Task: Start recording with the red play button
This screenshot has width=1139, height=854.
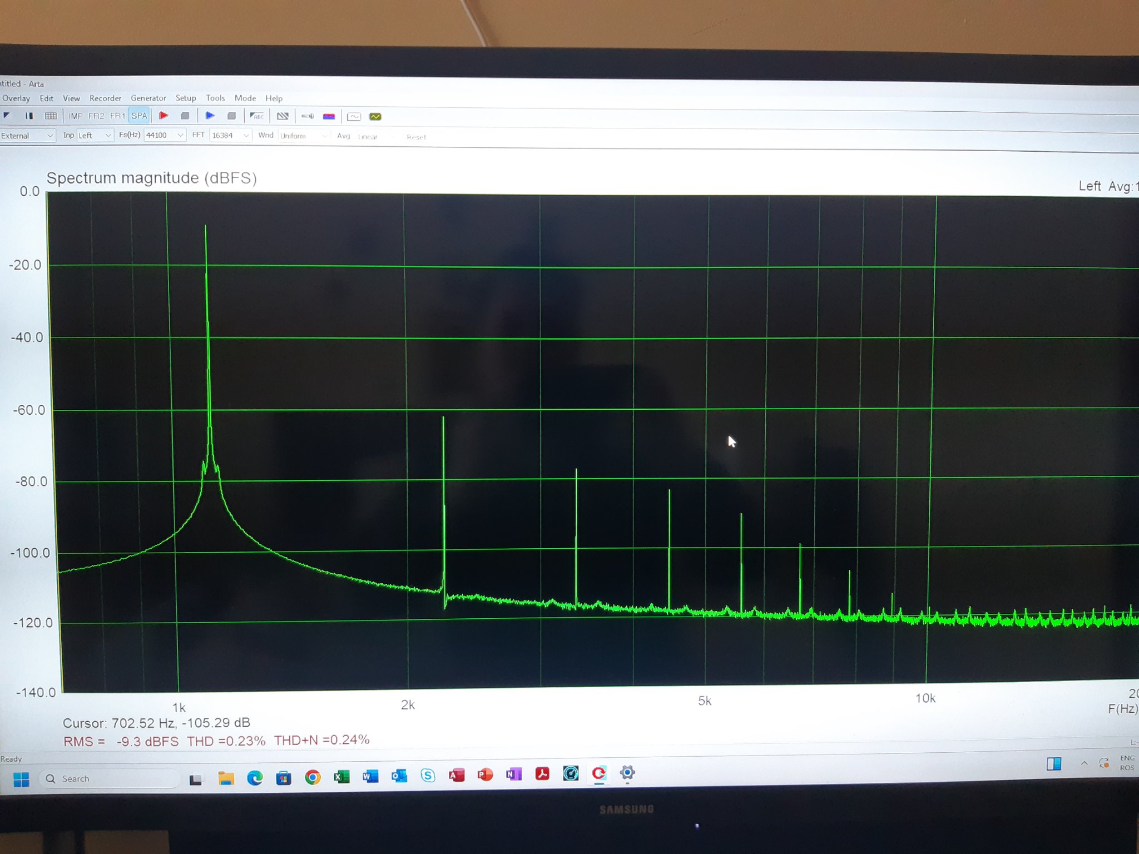Action: click(164, 116)
